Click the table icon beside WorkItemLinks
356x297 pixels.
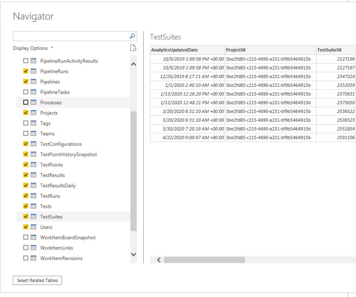tap(33, 248)
